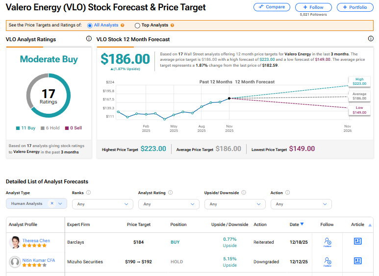Viewport: 379px width, 276px height.
Task: Click the Ranks info icon
Action: (88, 193)
